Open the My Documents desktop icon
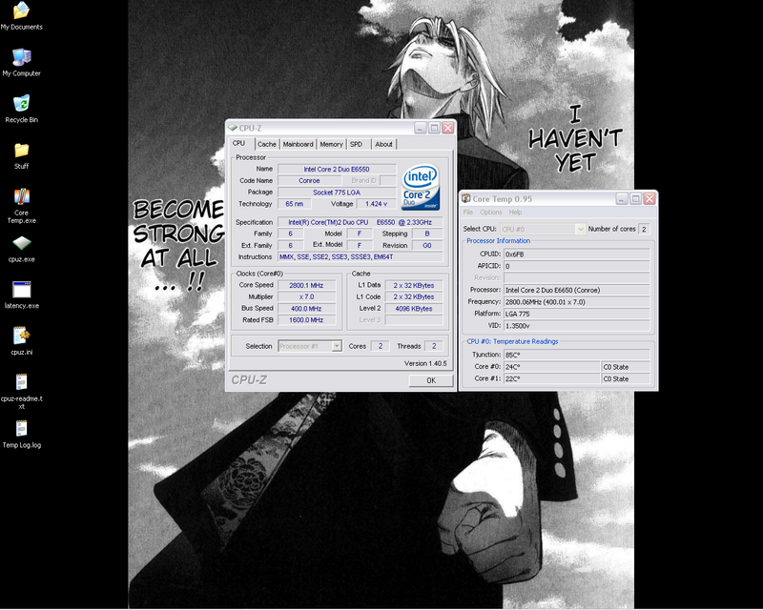 (x=21, y=16)
